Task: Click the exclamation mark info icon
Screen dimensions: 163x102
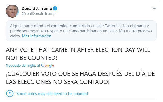Action: pos(10,93)
